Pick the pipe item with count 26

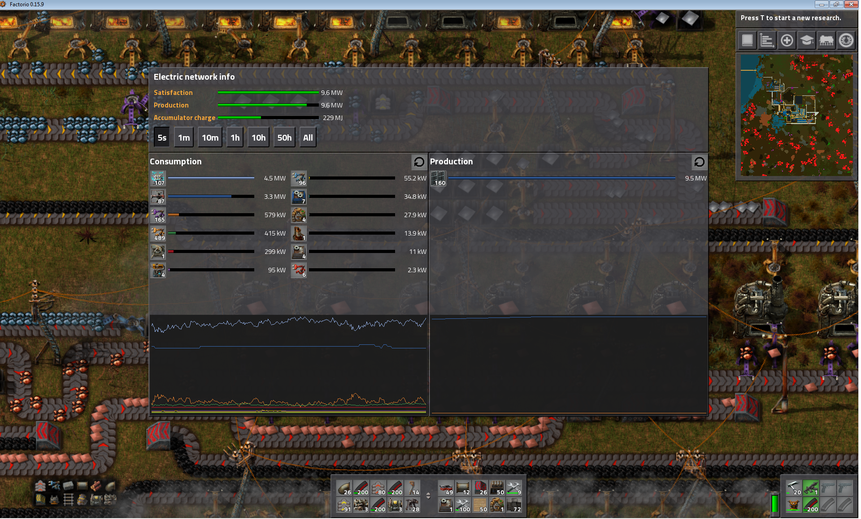click(344, 488)
